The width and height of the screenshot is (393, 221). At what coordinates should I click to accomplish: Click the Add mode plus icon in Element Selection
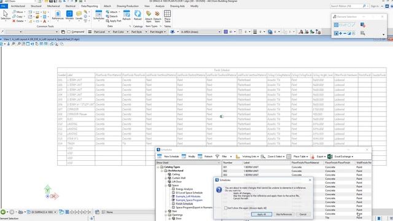[340, 33]
